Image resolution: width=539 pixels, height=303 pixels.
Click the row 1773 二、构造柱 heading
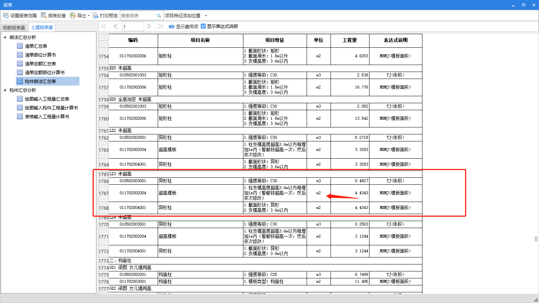(265, 261)
